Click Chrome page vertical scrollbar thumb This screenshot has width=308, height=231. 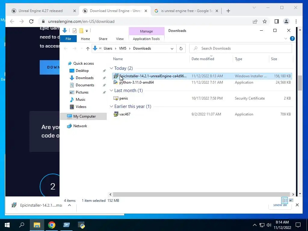pos(300,83)
